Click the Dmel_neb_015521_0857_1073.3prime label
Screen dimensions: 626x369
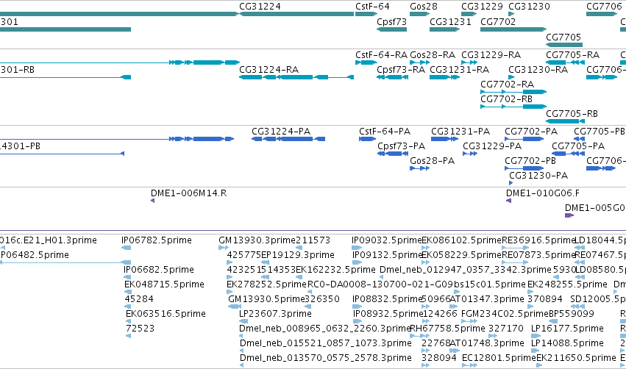coord(325,343)
